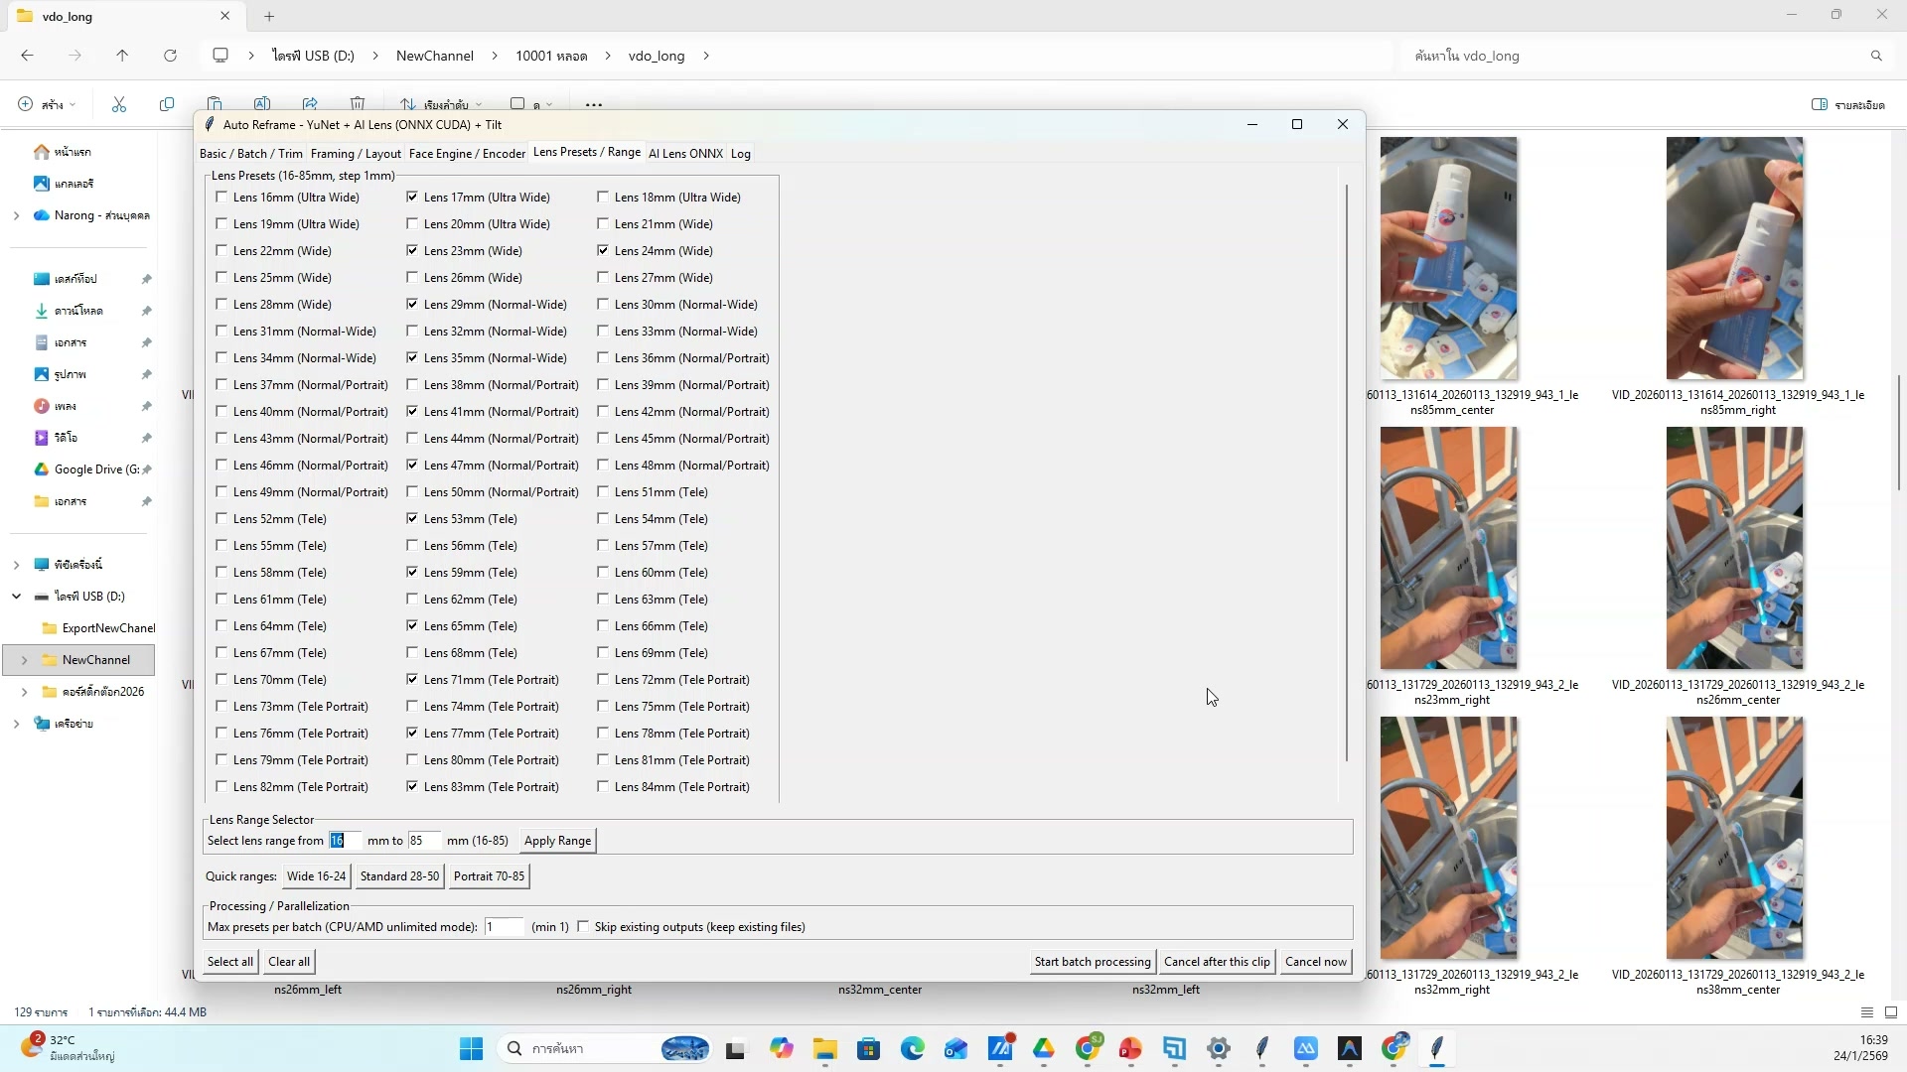Click the lens range 'to' field showing 85
The height and width of the screenshot is (1072, 1907).
click(423, 840)
